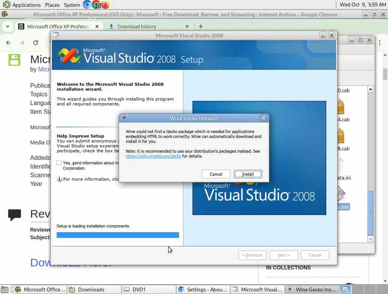Open Chrome tab search dropdown

coord(8,26)
